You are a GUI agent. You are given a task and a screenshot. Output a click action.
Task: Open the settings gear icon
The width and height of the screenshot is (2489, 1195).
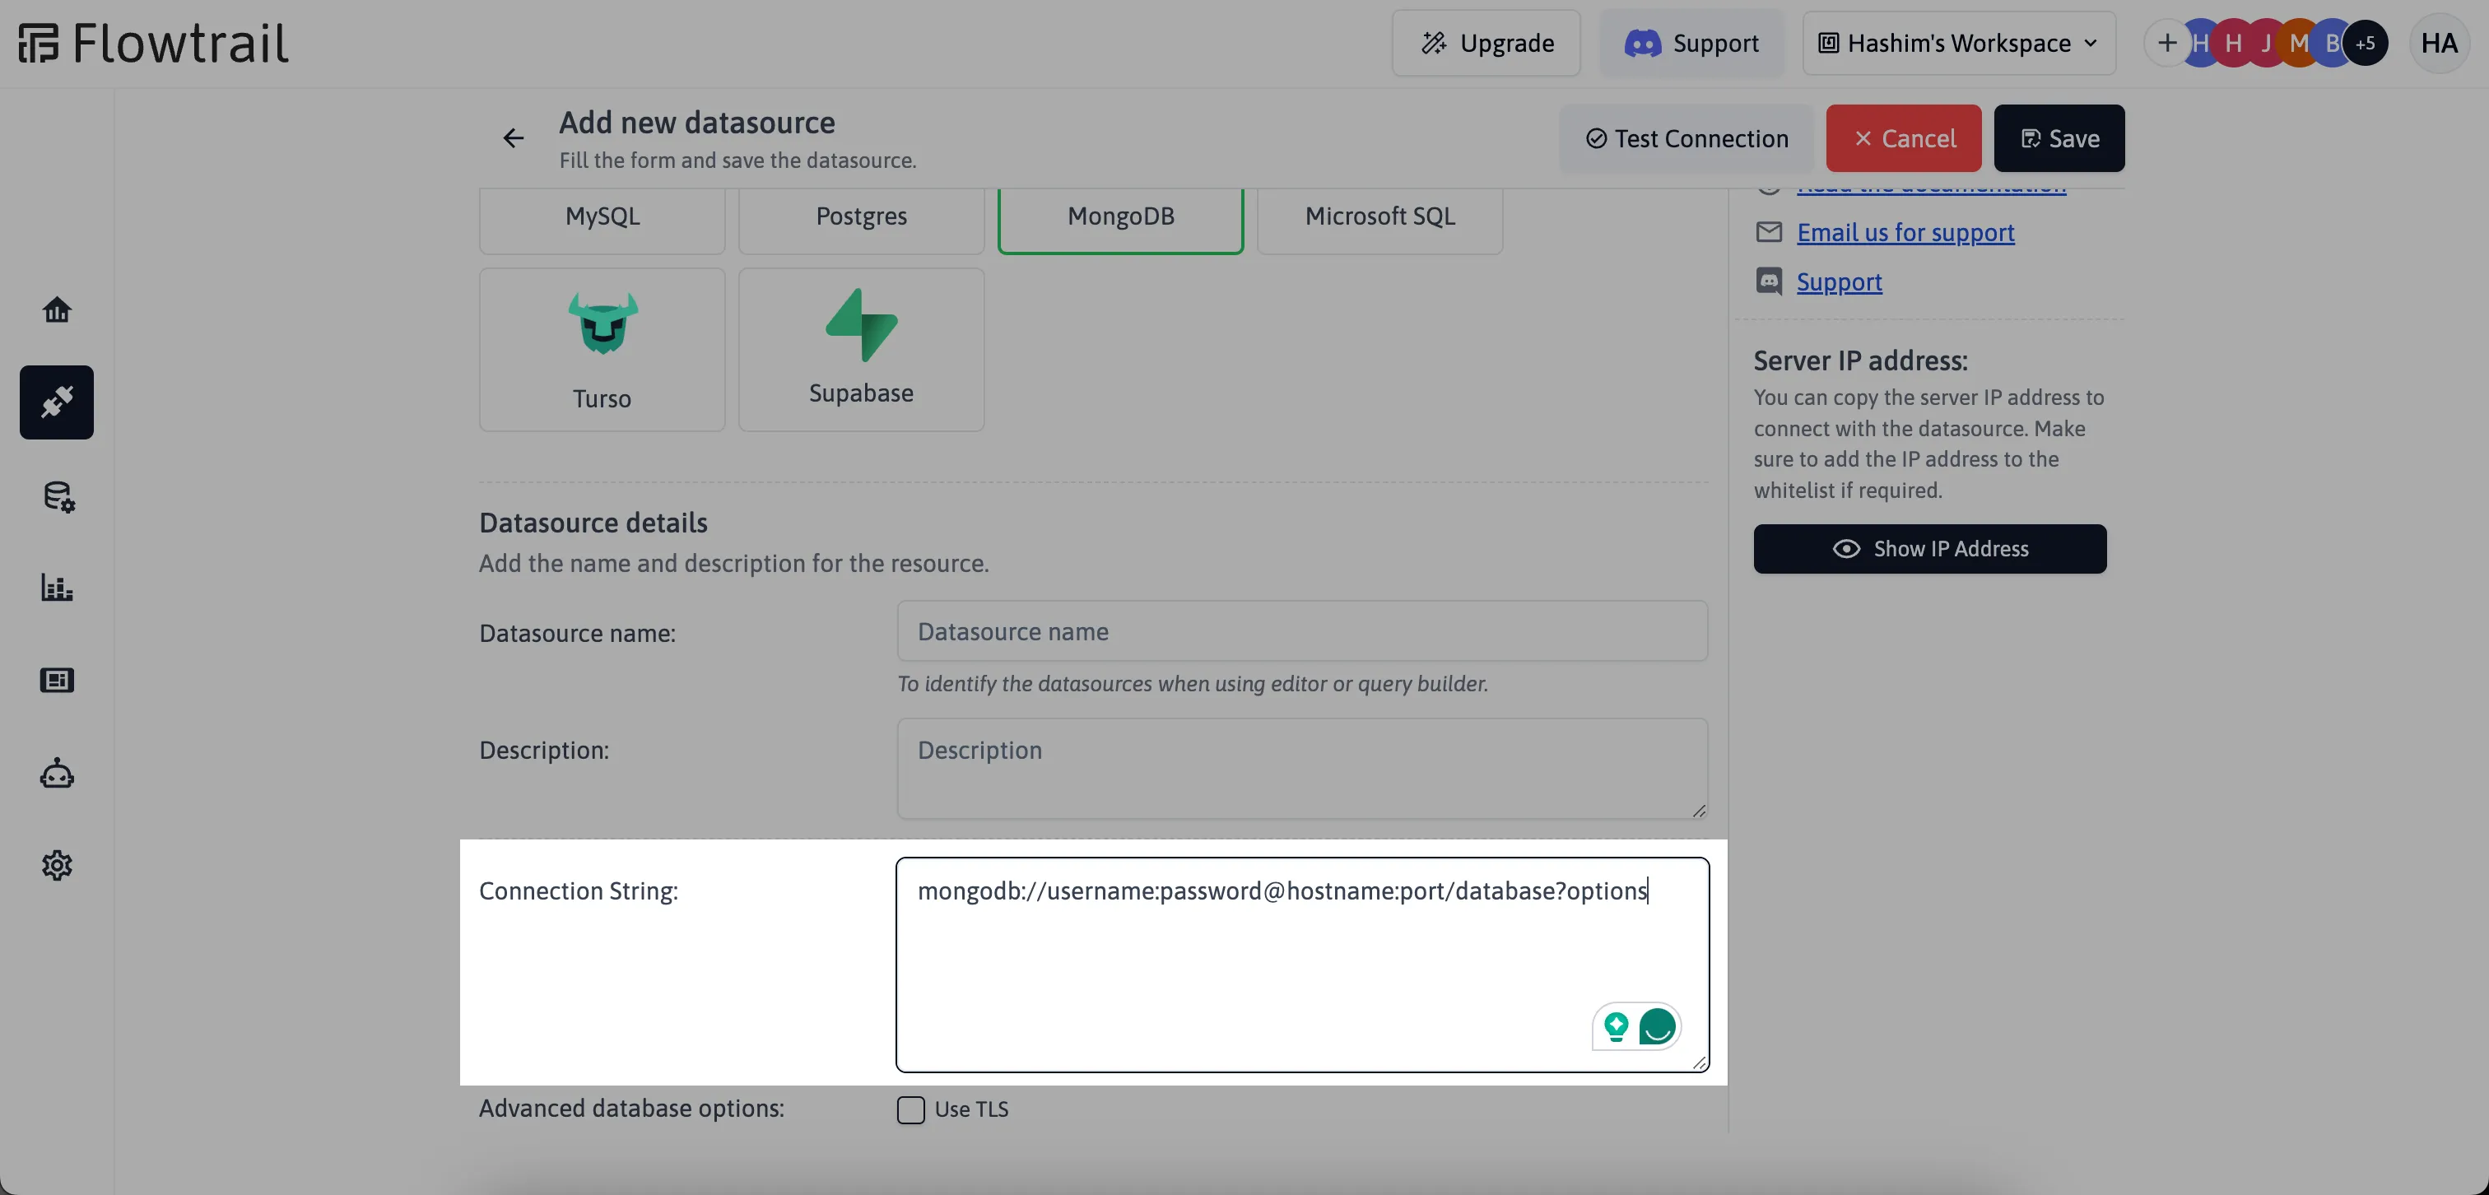(x=57, y=865)
